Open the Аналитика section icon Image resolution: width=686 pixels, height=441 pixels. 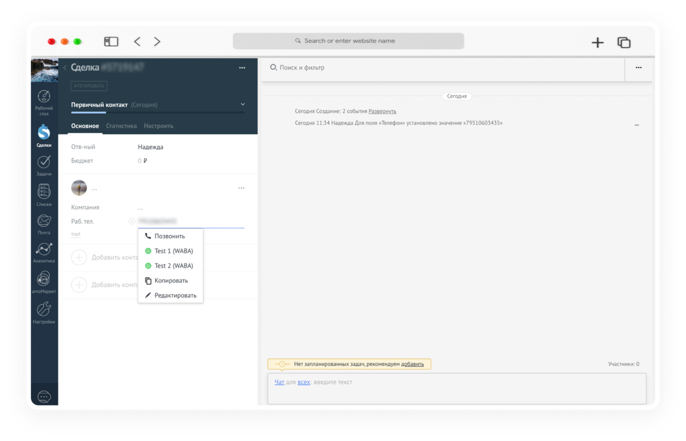[44, 252]
